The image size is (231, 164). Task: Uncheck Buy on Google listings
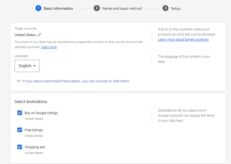tap(20, 113)
